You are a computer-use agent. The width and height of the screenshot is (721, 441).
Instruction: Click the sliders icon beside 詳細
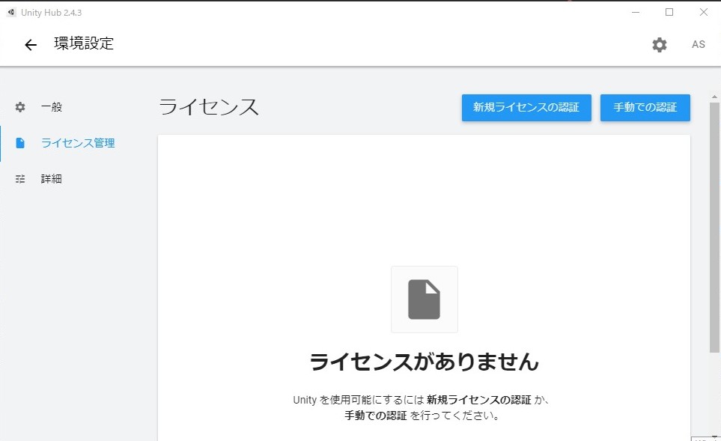pos(19,178)
